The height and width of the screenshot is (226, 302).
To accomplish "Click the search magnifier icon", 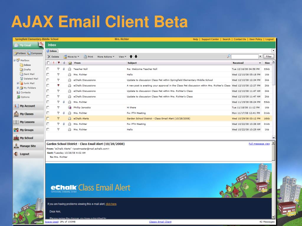I will [x=229, y=56].
